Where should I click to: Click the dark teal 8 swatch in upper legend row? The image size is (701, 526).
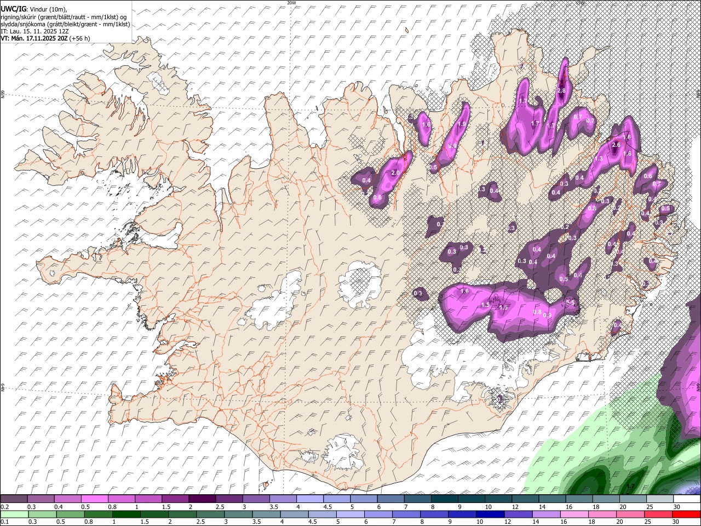pos(444,499)
